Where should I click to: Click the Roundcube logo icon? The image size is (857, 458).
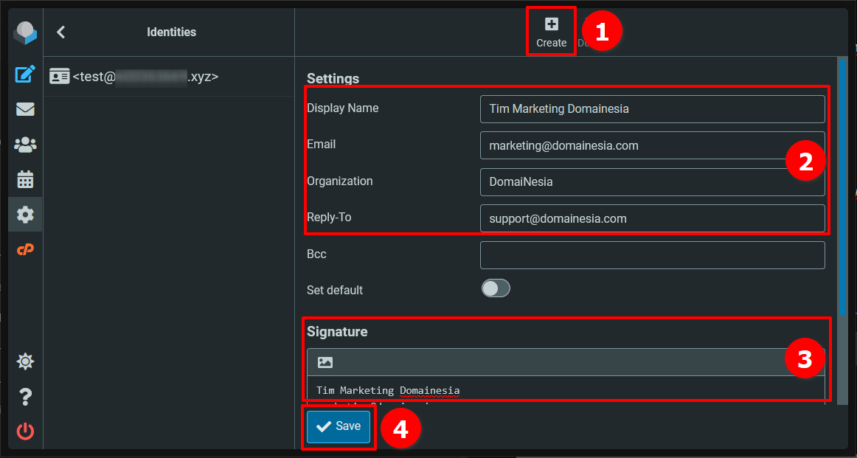pyautogui.click(x=25, y=32)
